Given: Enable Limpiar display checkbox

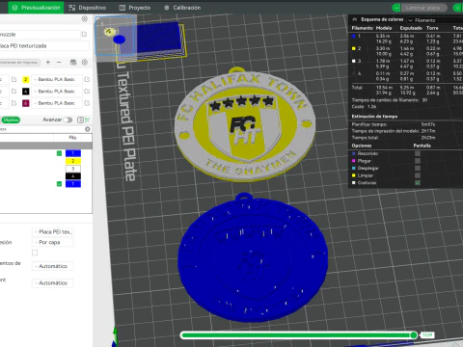Looking at the screenshot, I should [x=418, y=175].
